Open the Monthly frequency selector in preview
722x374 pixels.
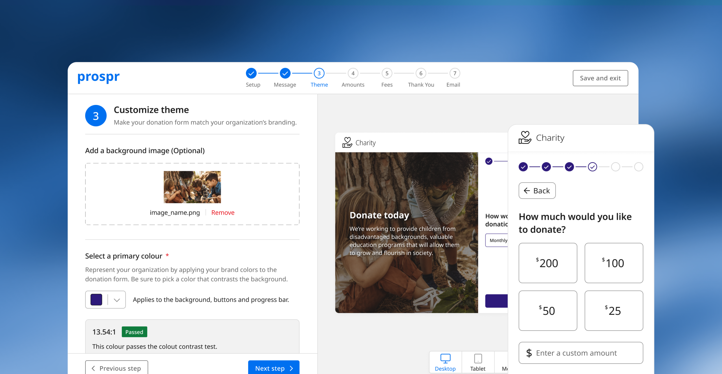coord(497,240)
